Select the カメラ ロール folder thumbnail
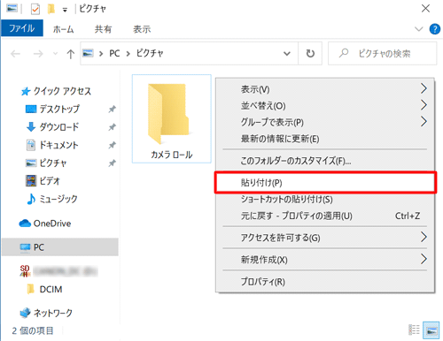443x341 pixels. click(x=172, y=118)
